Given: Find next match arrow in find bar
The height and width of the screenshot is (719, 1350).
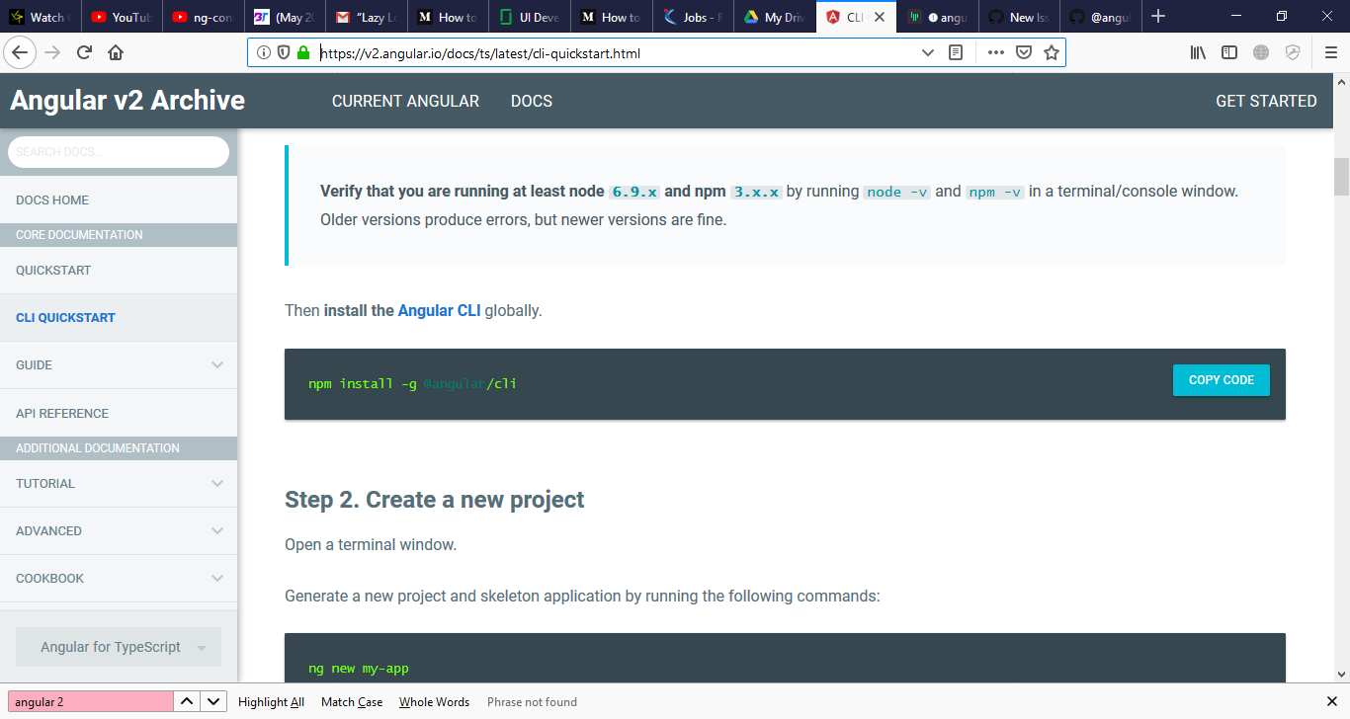Looking at the screenshot, I should point(213,701).
